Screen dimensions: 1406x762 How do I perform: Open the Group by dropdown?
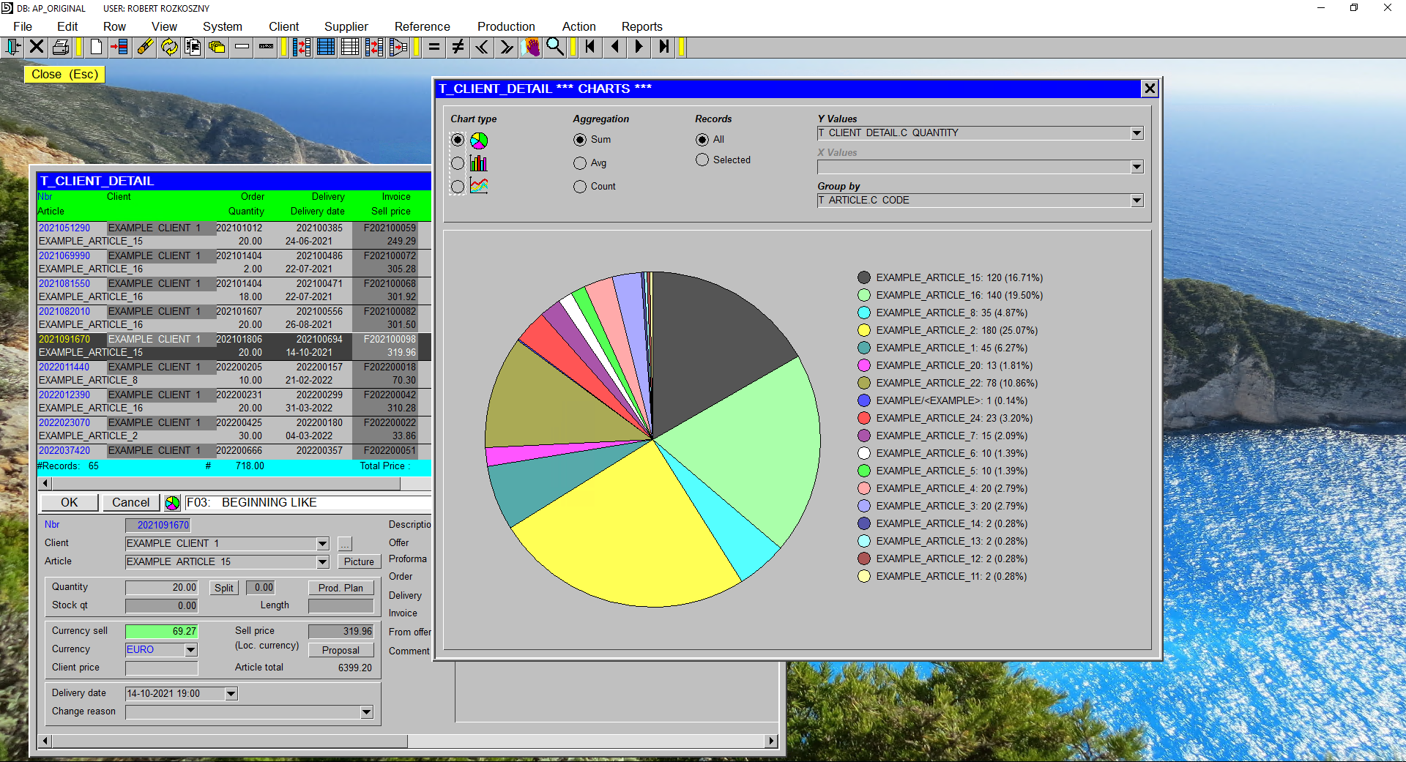(x=1136, y=200)
